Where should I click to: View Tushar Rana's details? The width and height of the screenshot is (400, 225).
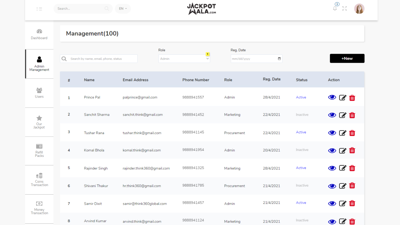click(x=332, y=133)
